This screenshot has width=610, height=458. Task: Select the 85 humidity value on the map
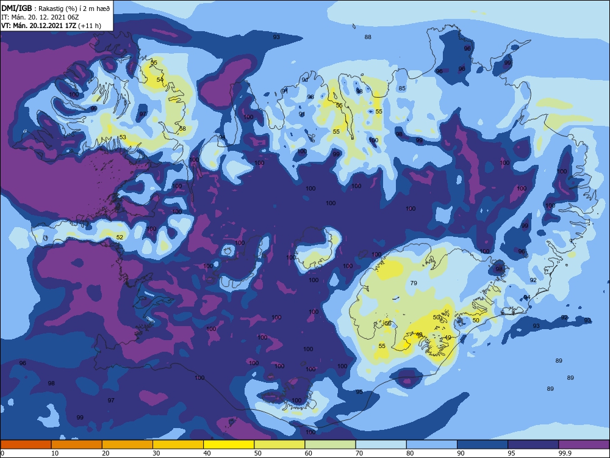point(402,89)
